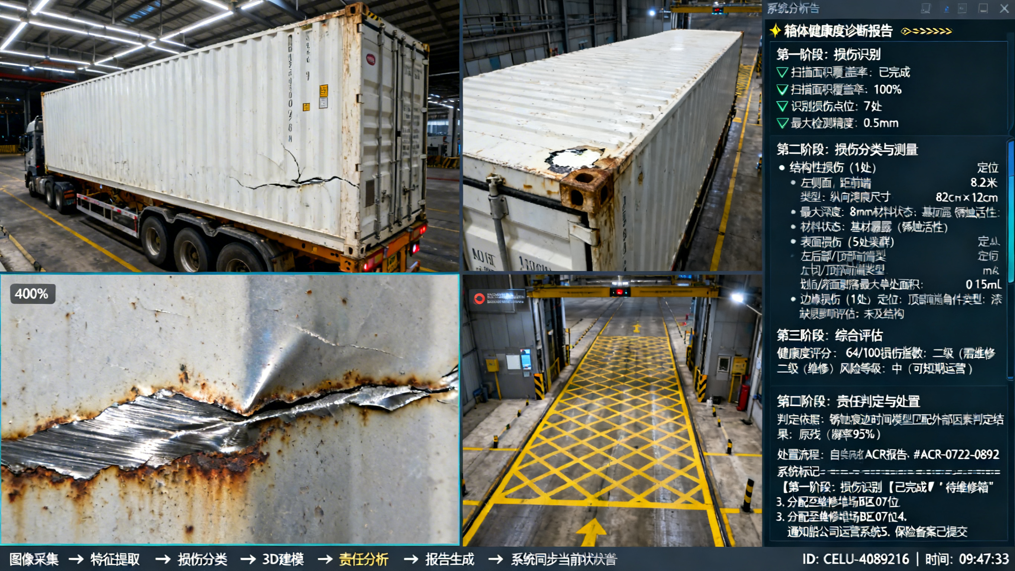Open the #ACR-0722-0892 report link
1015x571 pixels.
tap(956, 454)
